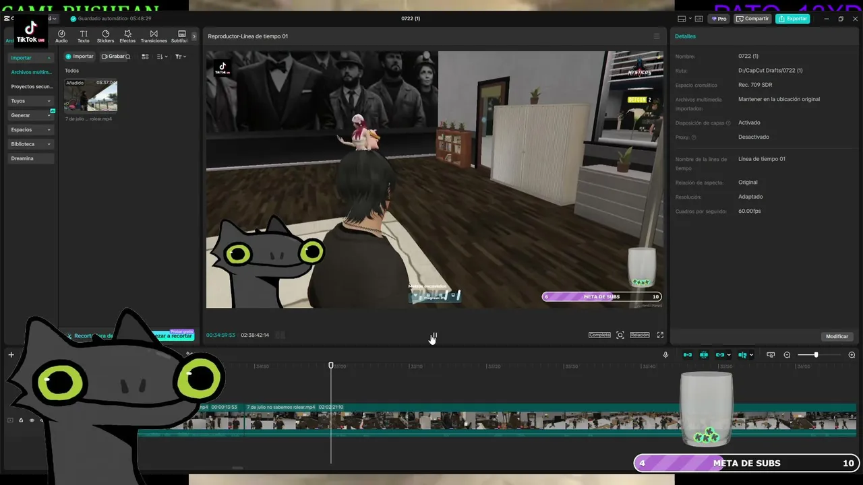Click the guardado automático status icon
Viewport: 863px width, 485px height.
pos(73,19)
